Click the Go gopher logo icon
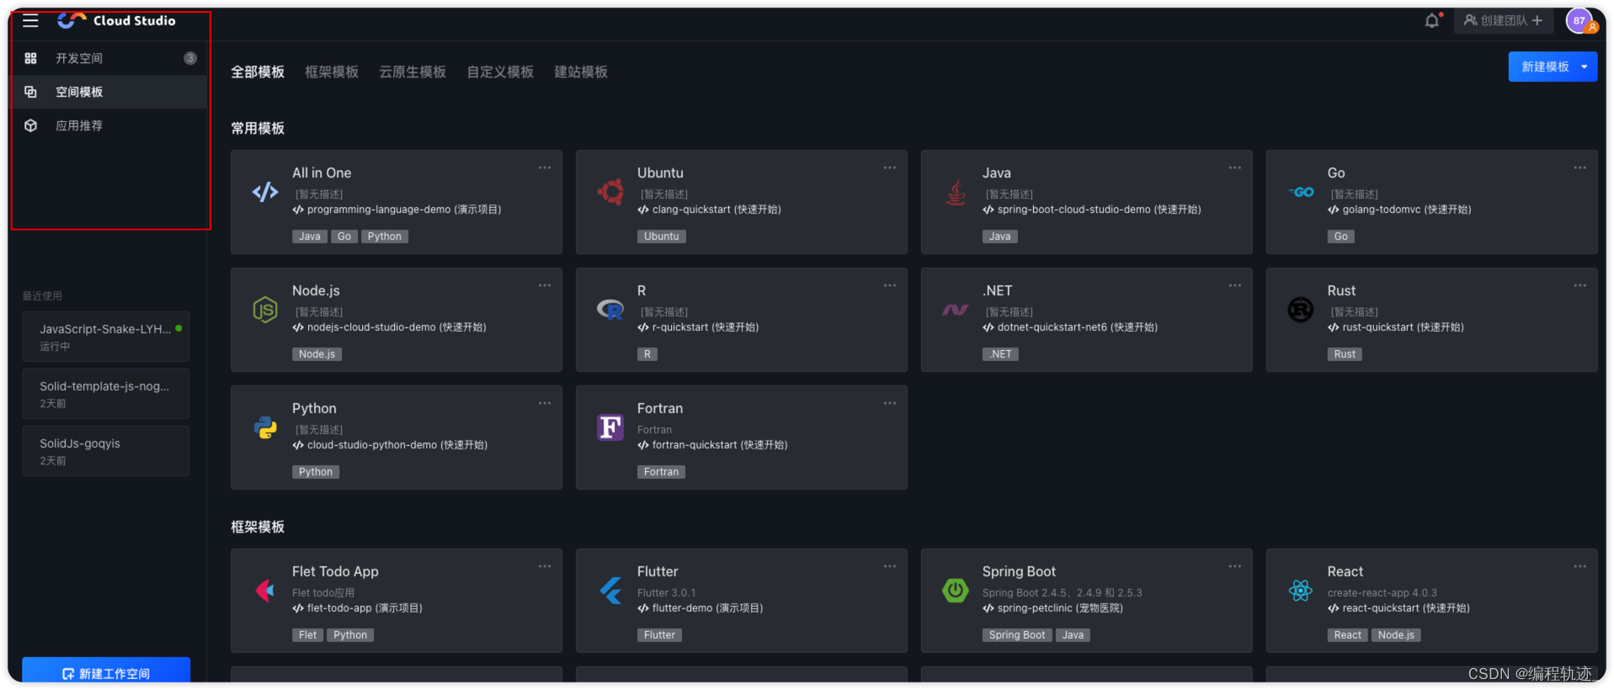 pos(1301,192)
